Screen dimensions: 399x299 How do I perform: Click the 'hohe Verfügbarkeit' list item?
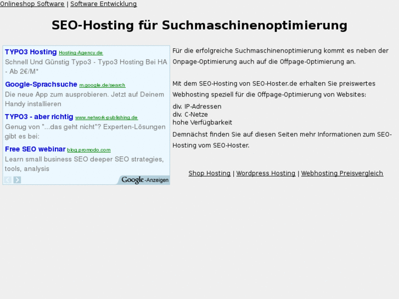tap(203, 122)
